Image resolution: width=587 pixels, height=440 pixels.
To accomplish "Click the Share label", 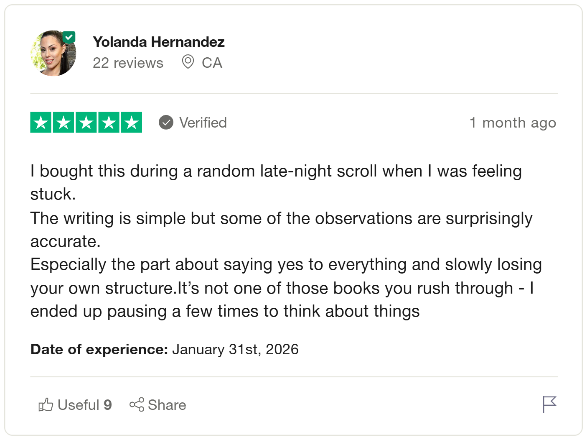I will 167,404.
